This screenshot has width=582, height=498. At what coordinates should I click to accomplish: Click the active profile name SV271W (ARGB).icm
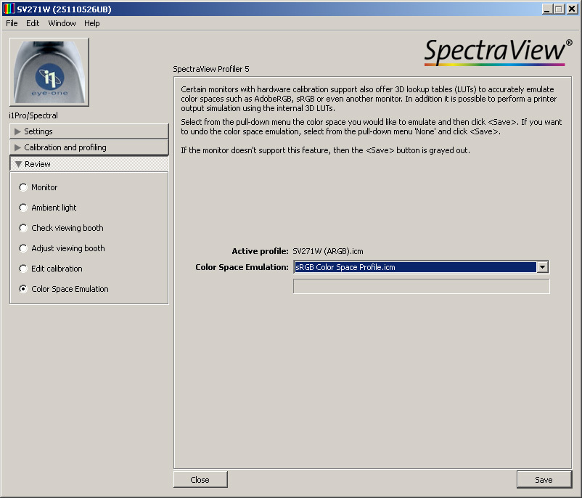(x=328, y=251)
